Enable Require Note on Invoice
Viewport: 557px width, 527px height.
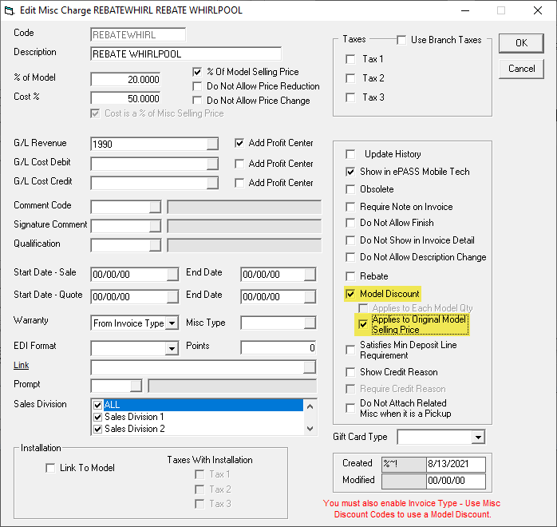(350, 207)
